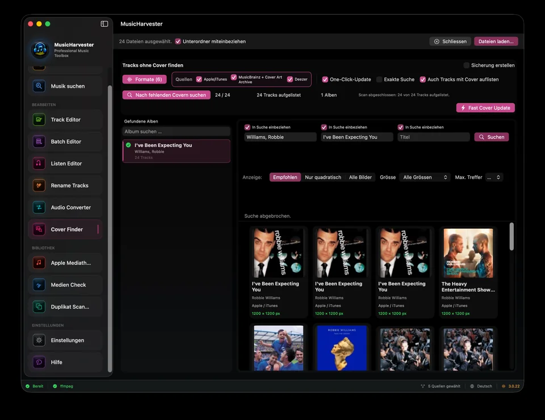Image resolution: width=545 pixels, height=420 pixels.
Task: Click Dateien laden... button
Action: pos(496,41)
